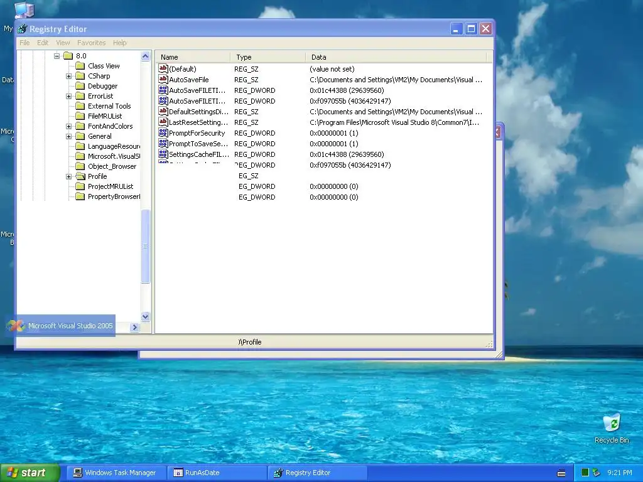Click the tree scrollbar up arrow
The width and height of the screenshot is (643, 482).
point(146,56)
